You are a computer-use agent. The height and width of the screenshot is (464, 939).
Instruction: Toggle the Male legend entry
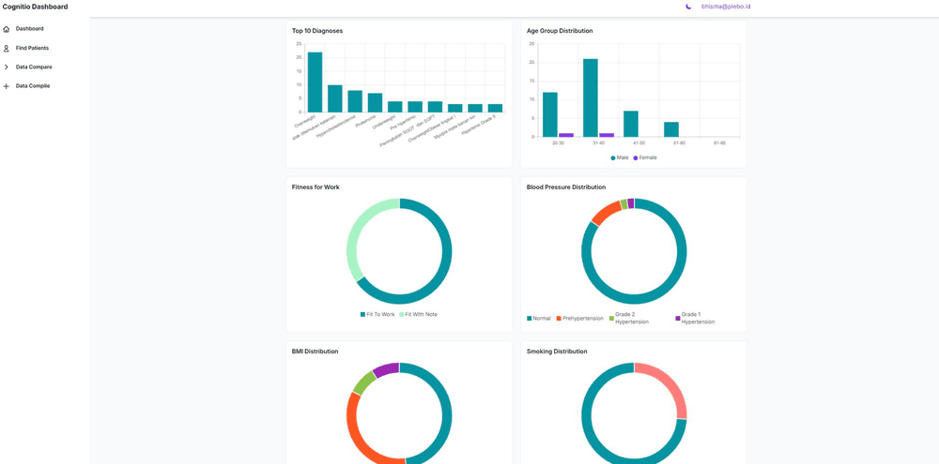619,157
